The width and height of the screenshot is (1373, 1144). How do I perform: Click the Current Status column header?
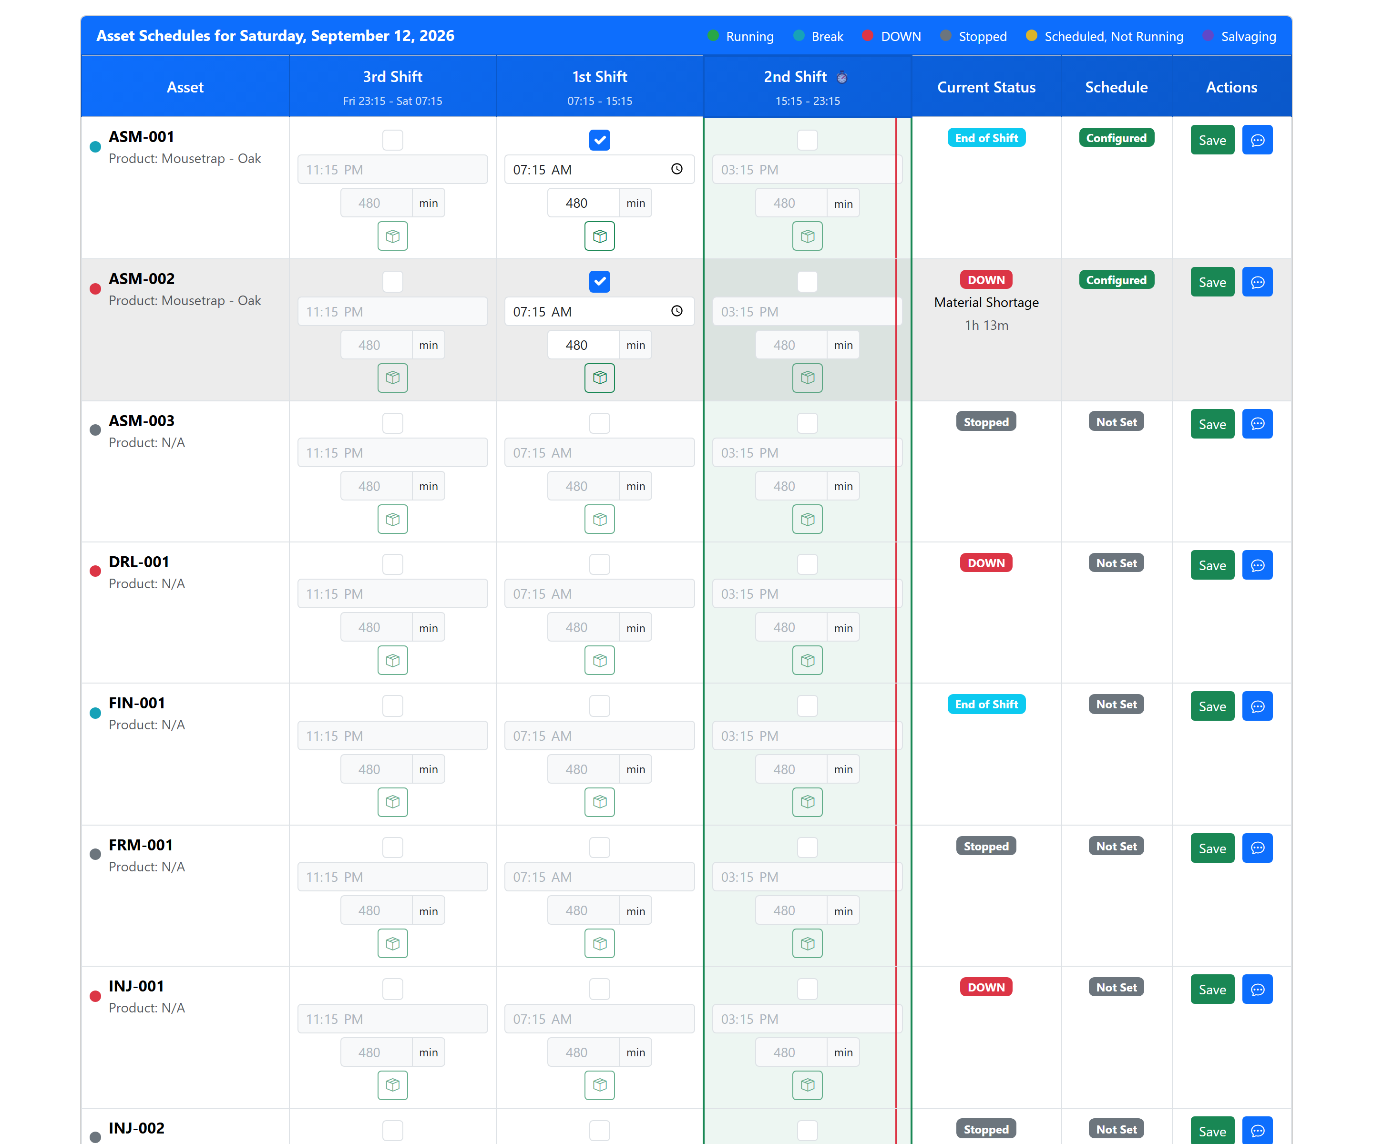[x=986, y=87]
